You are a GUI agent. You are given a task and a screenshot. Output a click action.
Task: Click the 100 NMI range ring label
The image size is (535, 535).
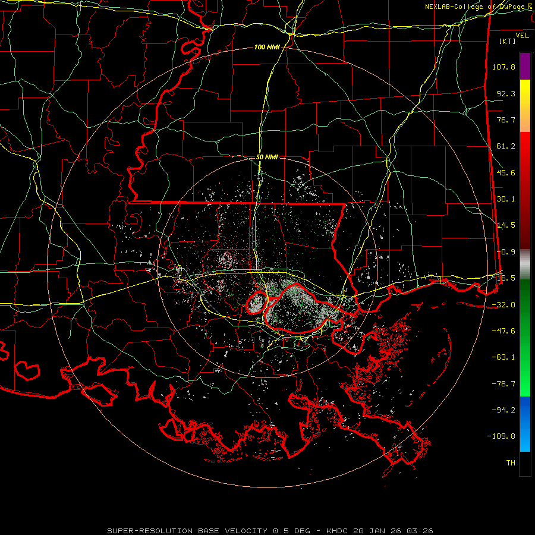coord(267,47)
